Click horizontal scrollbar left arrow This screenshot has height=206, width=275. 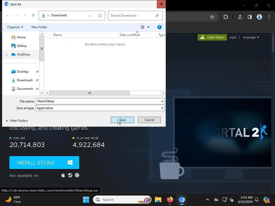47,93
